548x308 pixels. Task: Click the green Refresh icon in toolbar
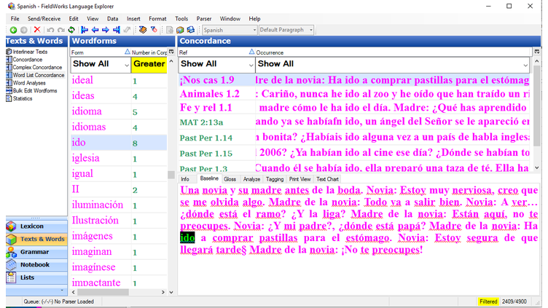point(71,30)
